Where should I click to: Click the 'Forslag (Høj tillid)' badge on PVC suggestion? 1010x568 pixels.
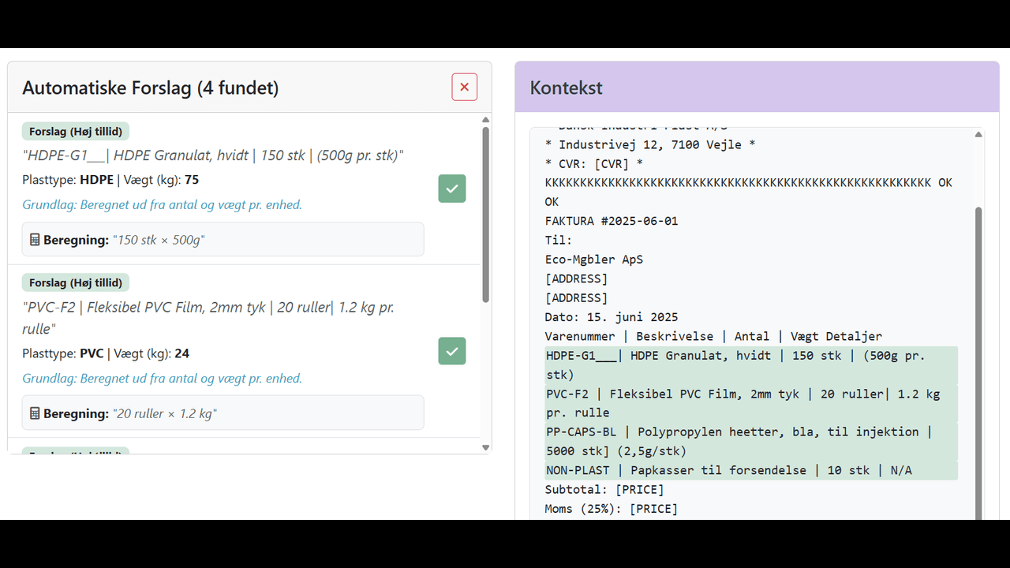pyautogui.click(x=75, y=282)
